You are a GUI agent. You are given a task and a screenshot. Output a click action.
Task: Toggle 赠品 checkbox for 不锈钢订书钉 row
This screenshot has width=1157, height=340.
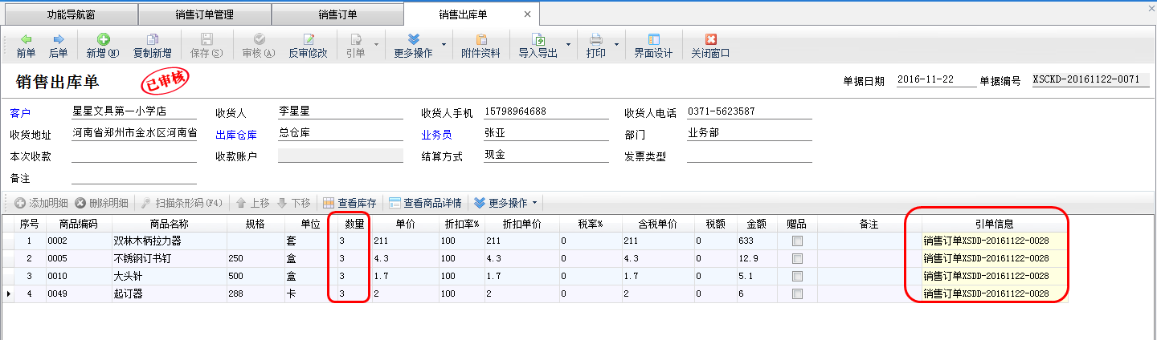(x=797, y=258)
